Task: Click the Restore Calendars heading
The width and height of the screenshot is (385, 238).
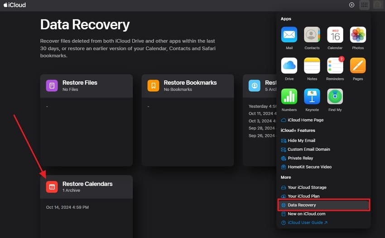Action: 87,184
